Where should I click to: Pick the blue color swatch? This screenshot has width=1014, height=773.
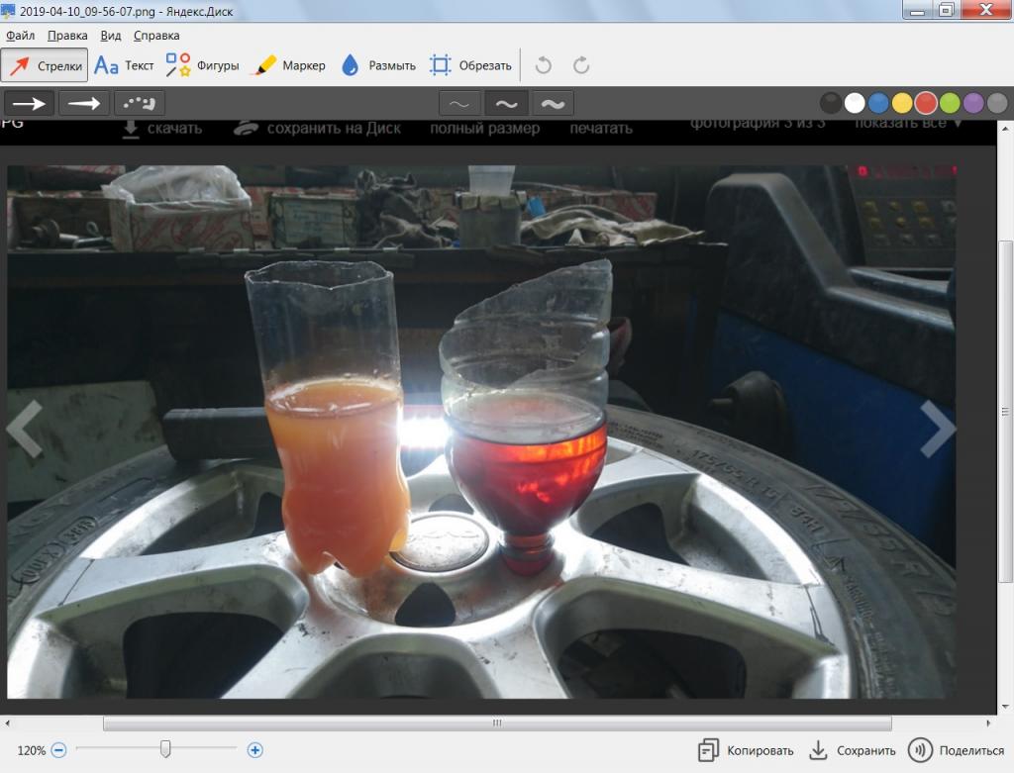pos(878,103)
